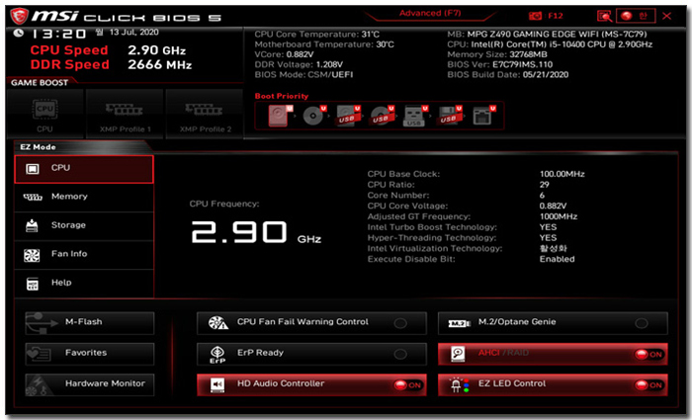692x420 pixels.
Task: Click the Adjusted GT Frequency value 1000MHz
Action: click(x=559, y=216)
